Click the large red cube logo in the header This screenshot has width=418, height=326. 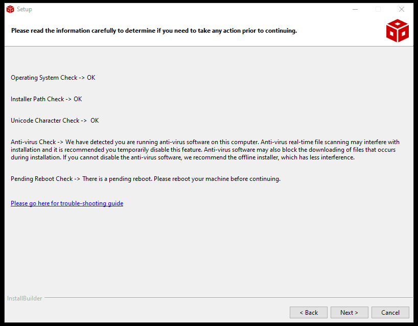click(x=397, y=31)
